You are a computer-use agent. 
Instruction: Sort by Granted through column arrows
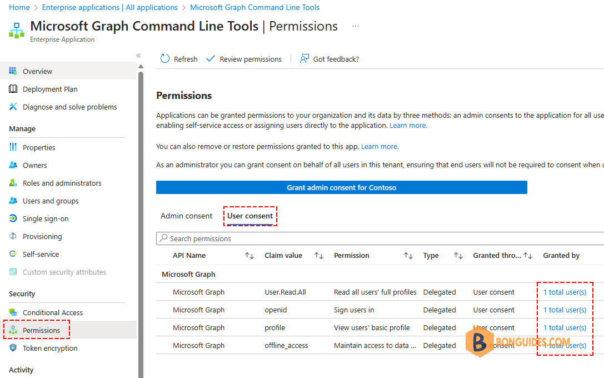click(x=528, y=256)
